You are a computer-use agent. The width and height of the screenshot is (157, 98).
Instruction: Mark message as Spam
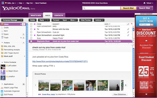(65, 20)
